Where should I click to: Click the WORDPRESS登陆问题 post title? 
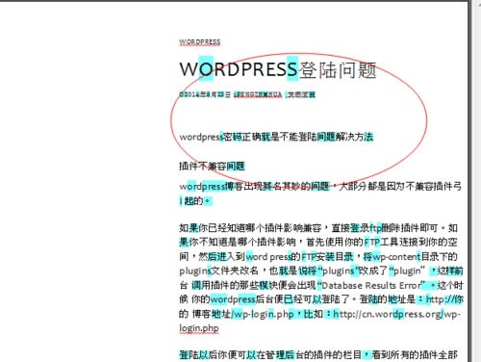point(278,69)
